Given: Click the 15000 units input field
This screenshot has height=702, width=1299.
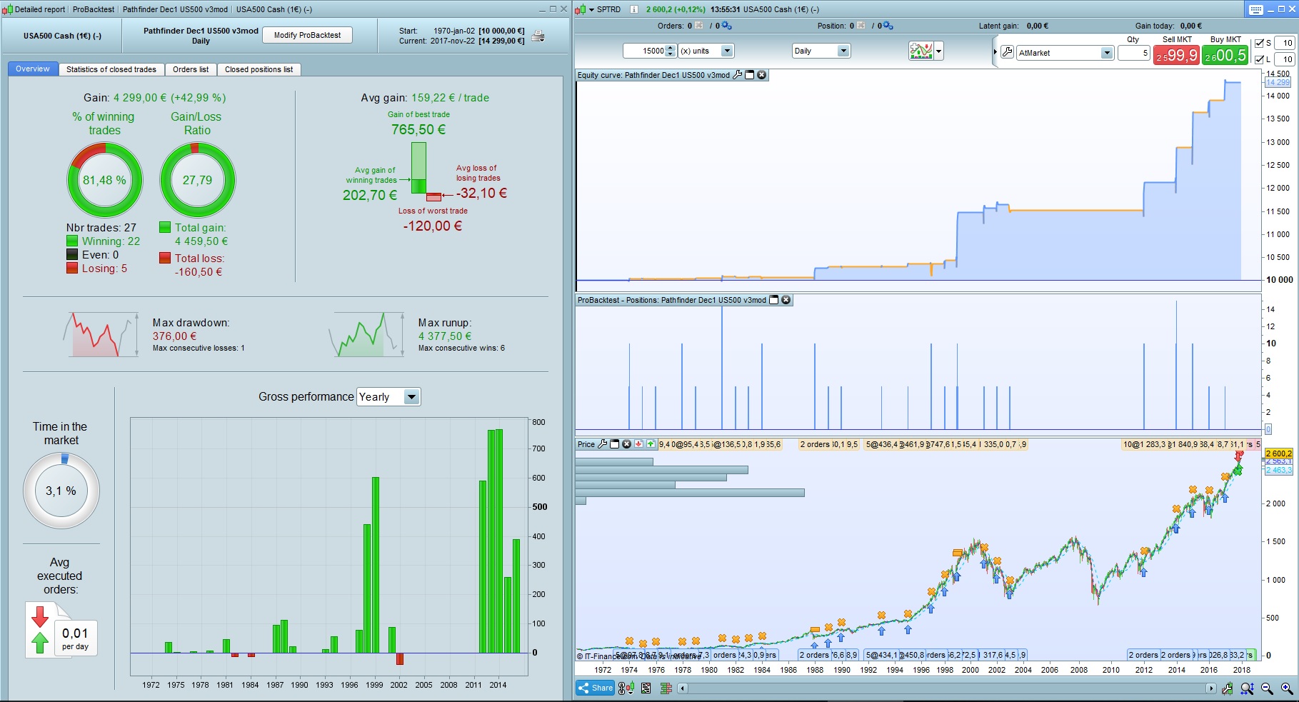Looking at the screenshot, I should coord(644,51).
